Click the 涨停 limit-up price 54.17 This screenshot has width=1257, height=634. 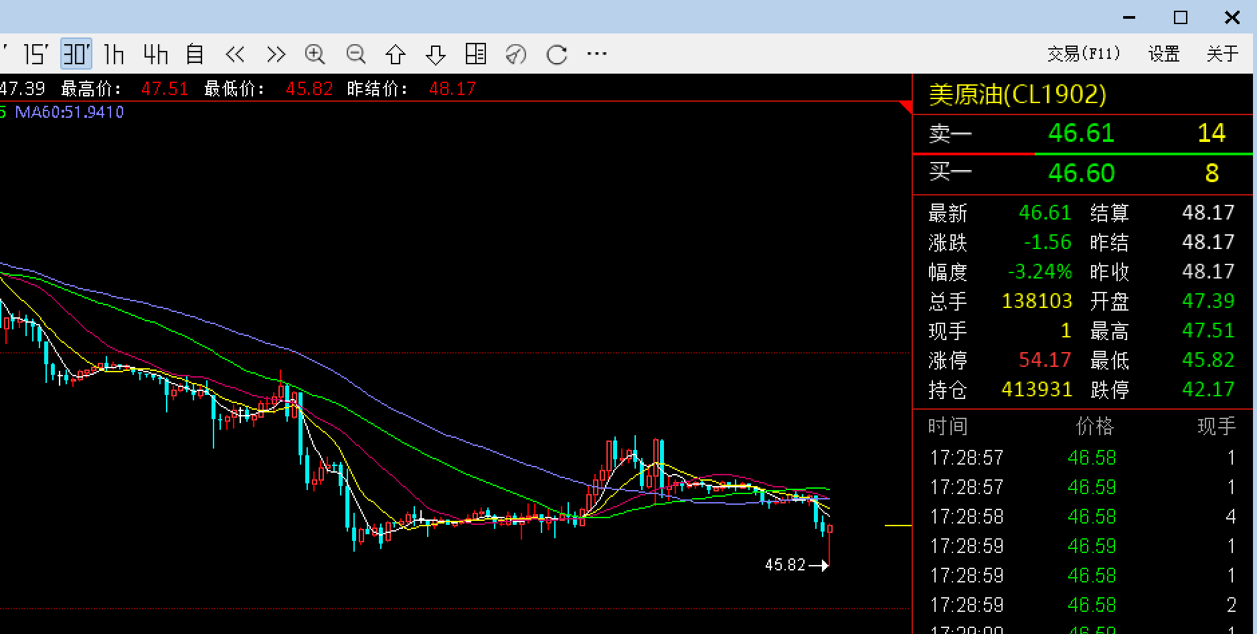1045,360
